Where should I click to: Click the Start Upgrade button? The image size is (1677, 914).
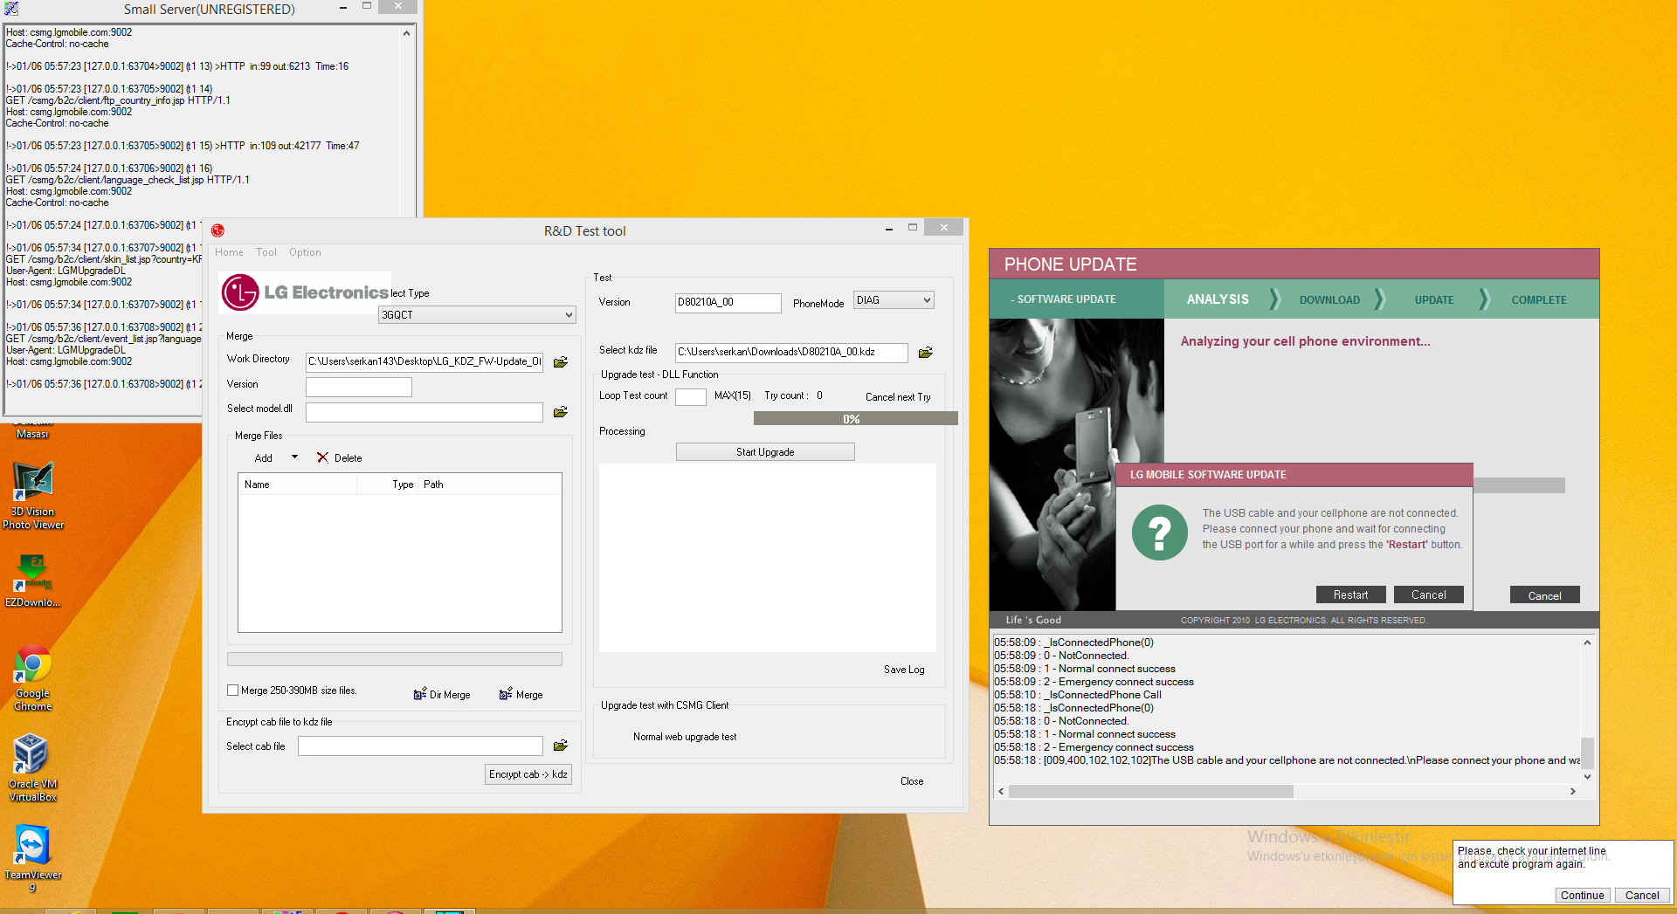tap(765, 452)
